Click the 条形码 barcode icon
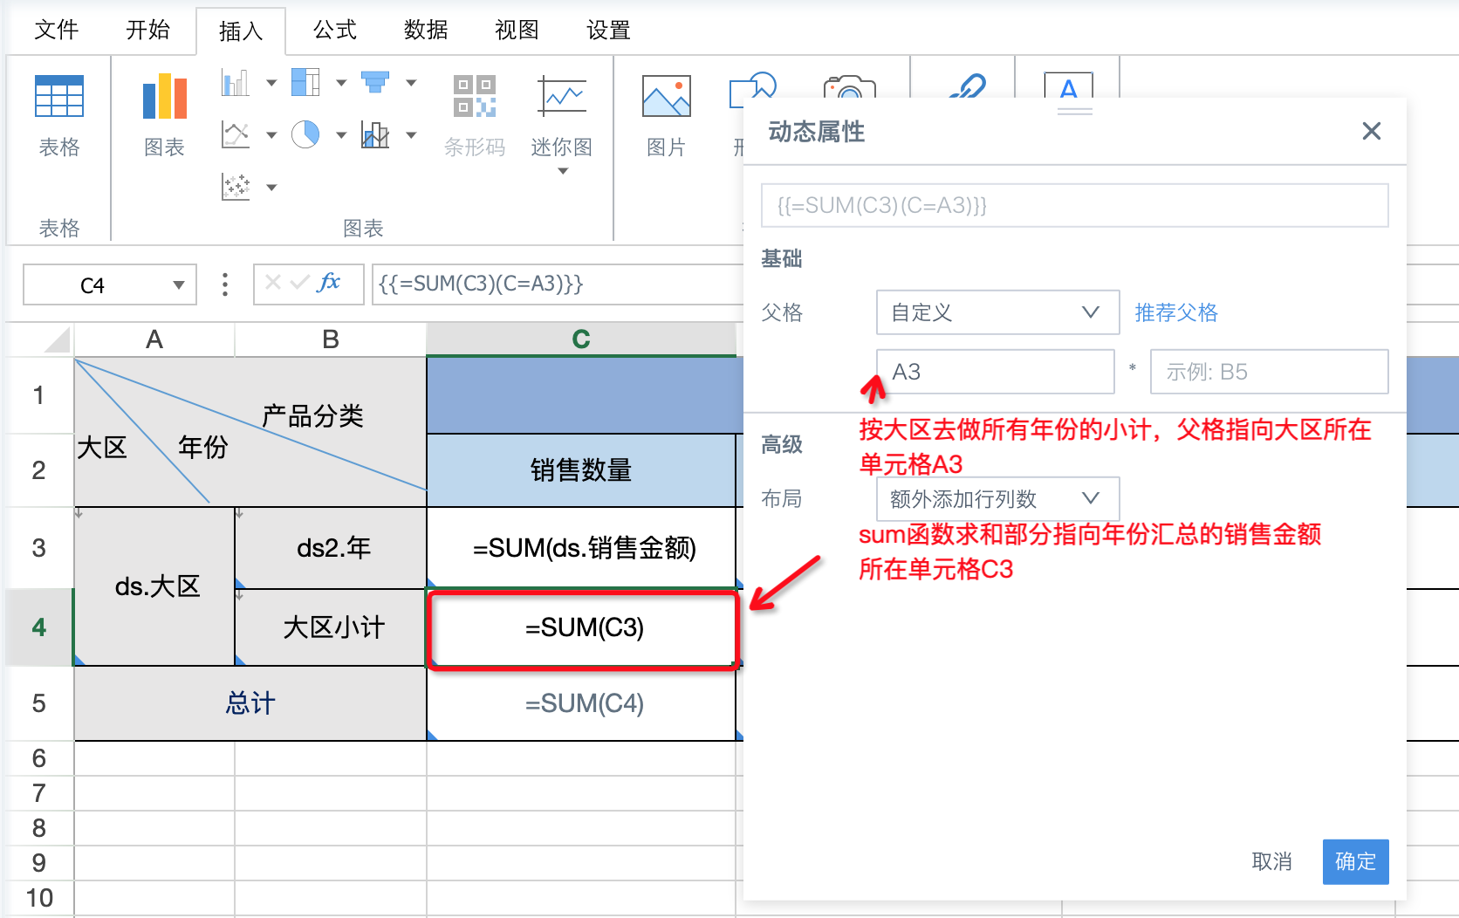Viewport: 1459px width, 918px height. [x=474, y=96]
